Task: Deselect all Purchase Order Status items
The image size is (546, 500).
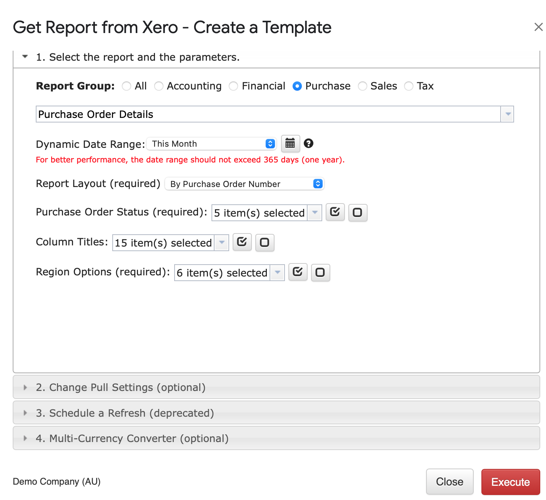Action: pos(358,213)
